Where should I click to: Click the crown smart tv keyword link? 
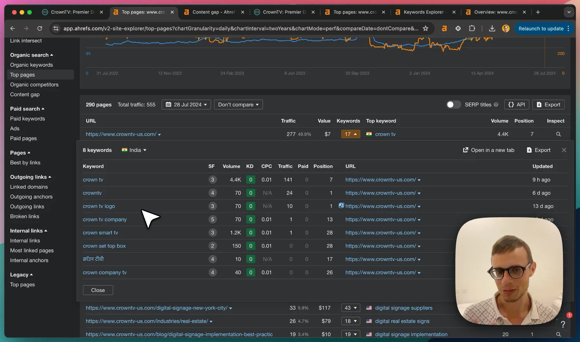point(100,232)
